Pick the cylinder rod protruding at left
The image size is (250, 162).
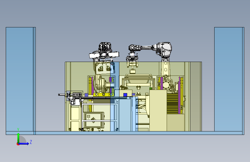click(62, 95)
